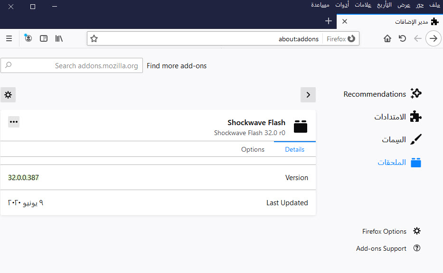Bookmark this page with star icon

tap(94, 39)
